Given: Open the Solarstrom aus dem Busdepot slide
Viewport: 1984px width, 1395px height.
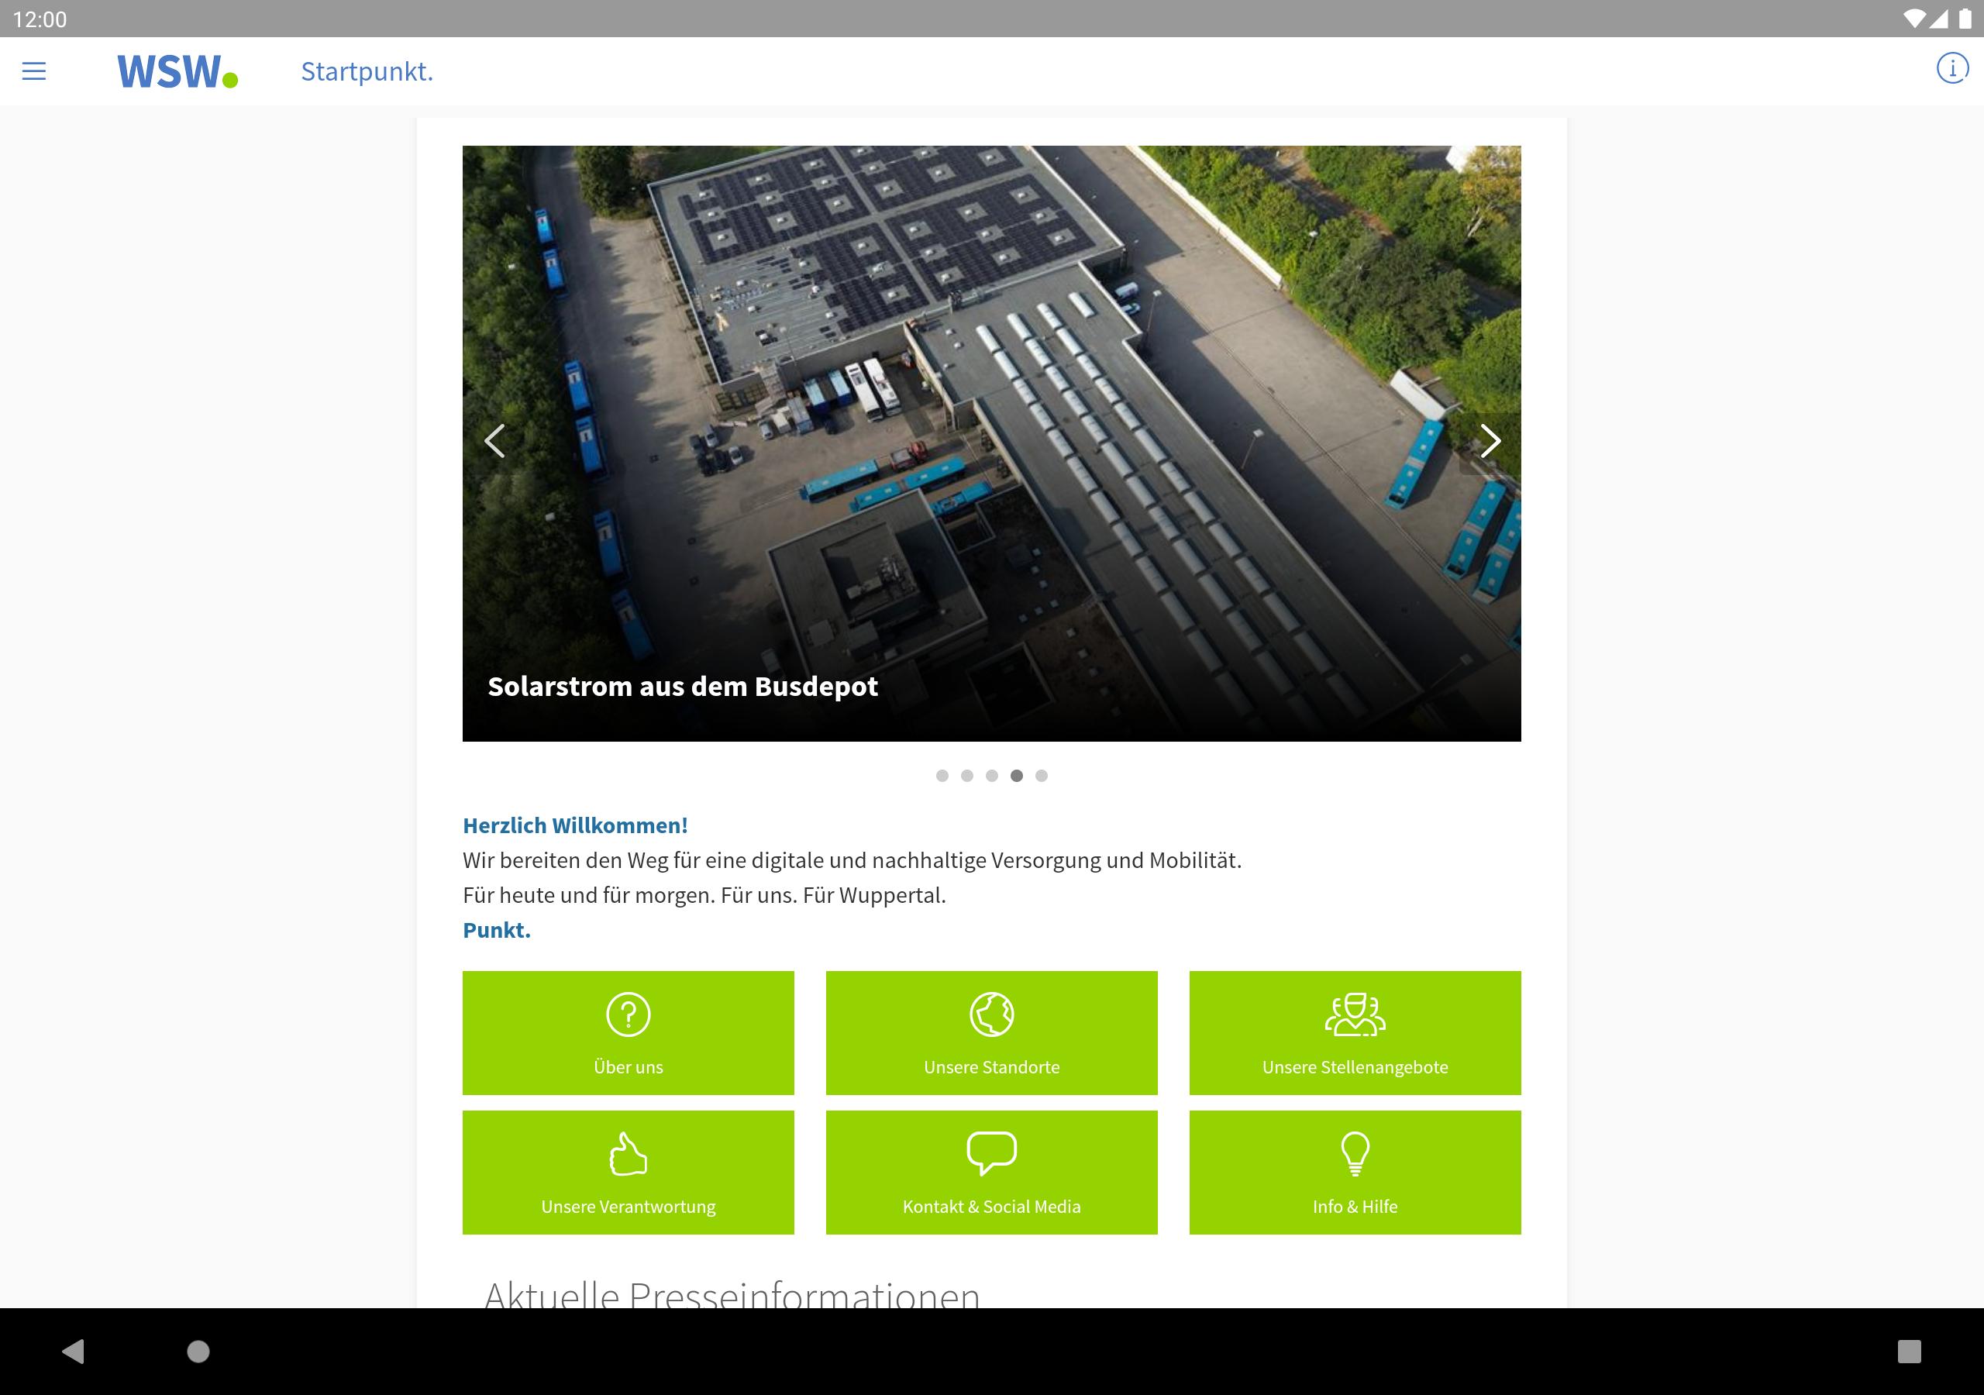Looking at the screenshot, I should coord(991,443).
